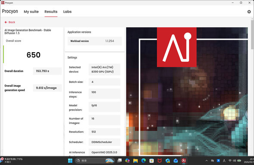
Task: Open Microsoft Store from the taskbar
Action: click(x=152, y=161)
